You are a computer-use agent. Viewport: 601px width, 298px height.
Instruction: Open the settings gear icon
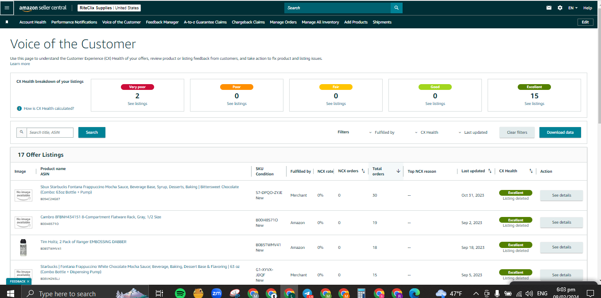click(x=560, y=8)
